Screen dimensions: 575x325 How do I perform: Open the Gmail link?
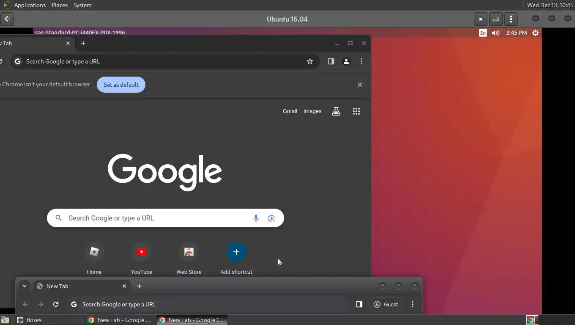[290, 111]
